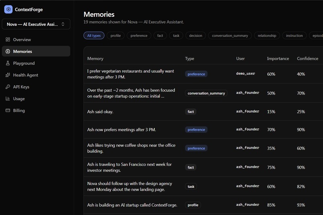Viewport: 323px width, 215px height.
Task: Filter memories by preference chip
Action: click(x=139, y=36)
